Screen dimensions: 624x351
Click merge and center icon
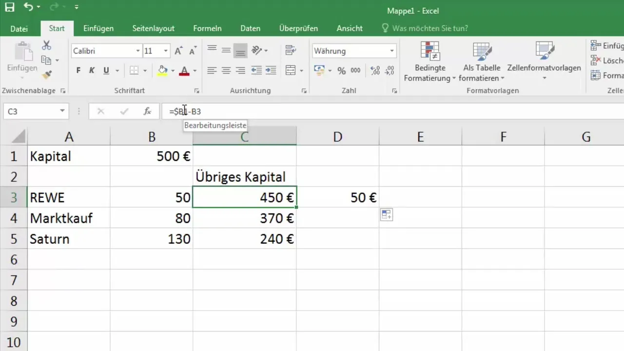[x=291, y=71]
